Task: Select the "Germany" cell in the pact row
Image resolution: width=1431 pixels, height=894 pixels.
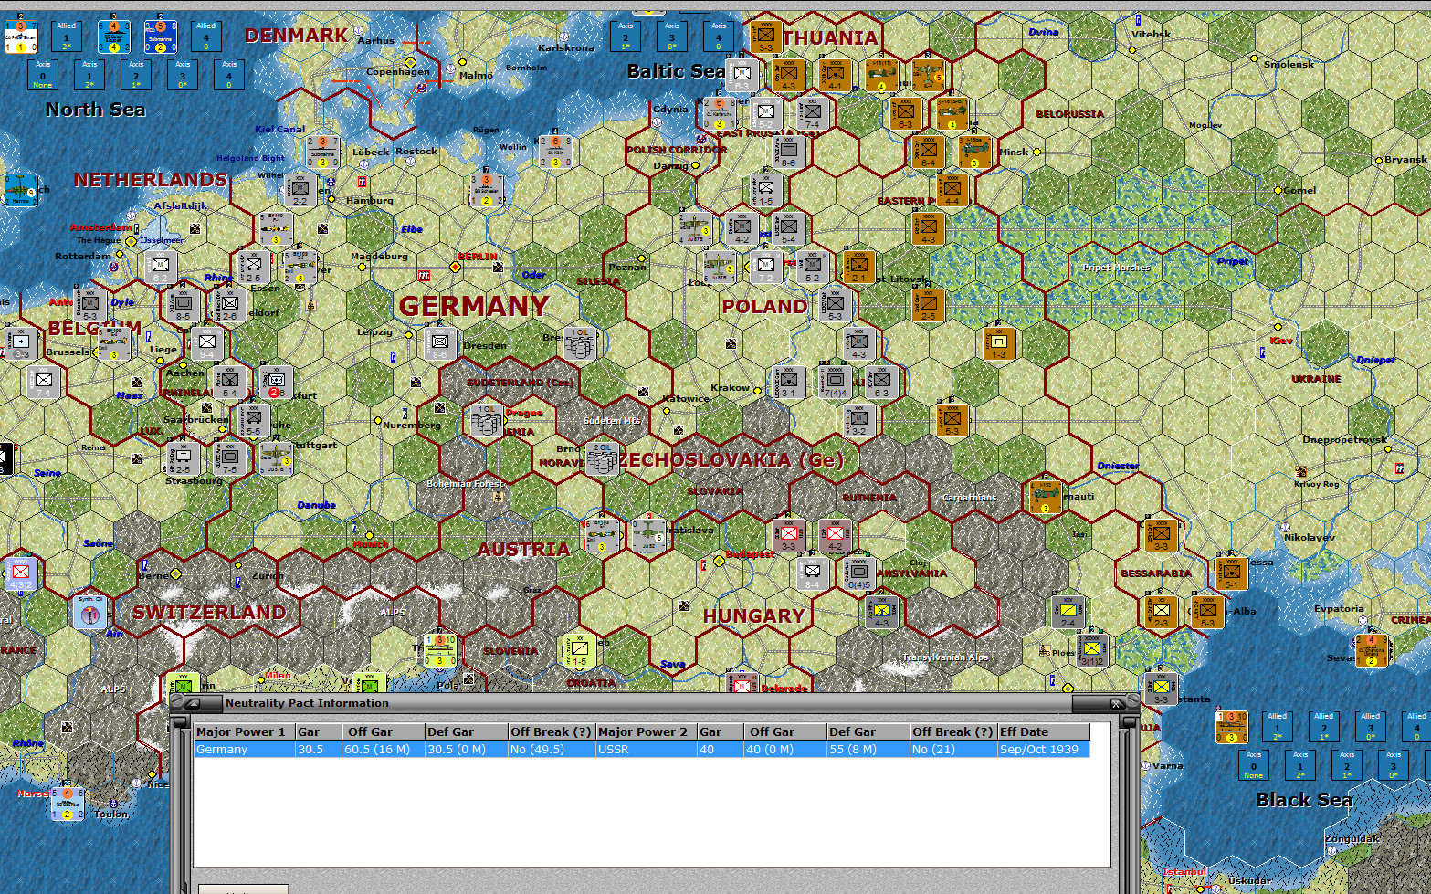Action: point(245,749)
